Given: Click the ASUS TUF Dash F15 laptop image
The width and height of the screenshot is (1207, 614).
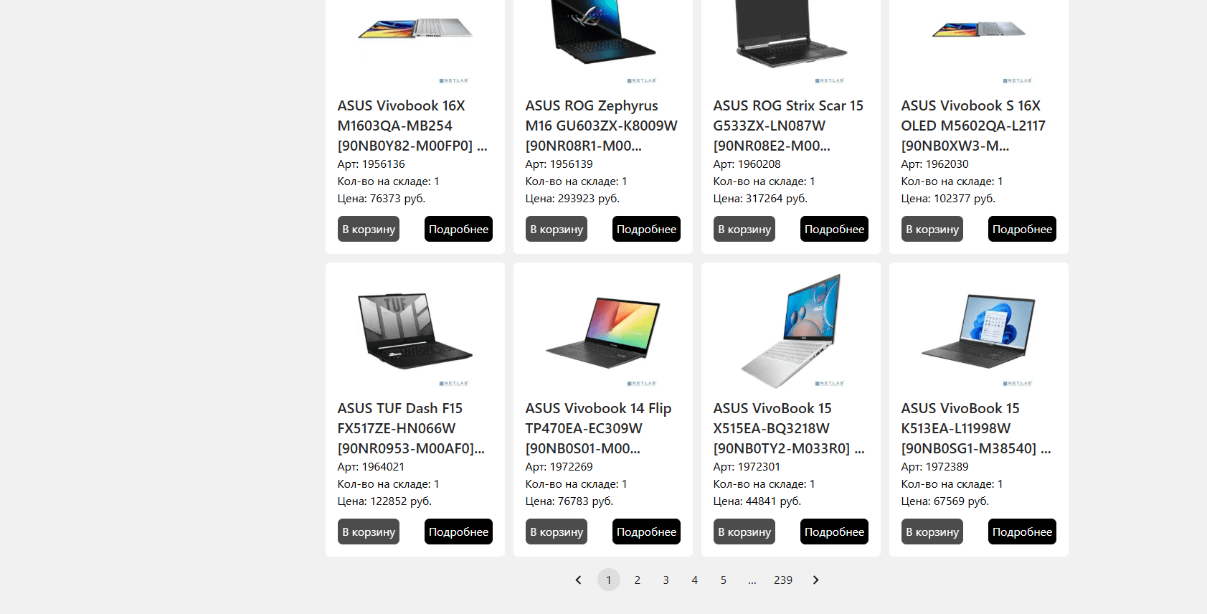Looking at the screenshot, I should tap(415, 331).
